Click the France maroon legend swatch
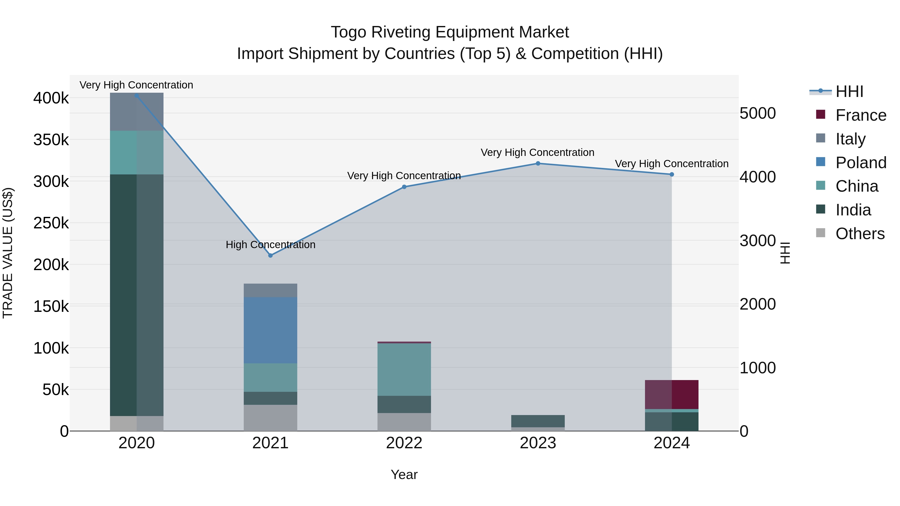Viewport: 900px width, 506px height. coord(821,114)
